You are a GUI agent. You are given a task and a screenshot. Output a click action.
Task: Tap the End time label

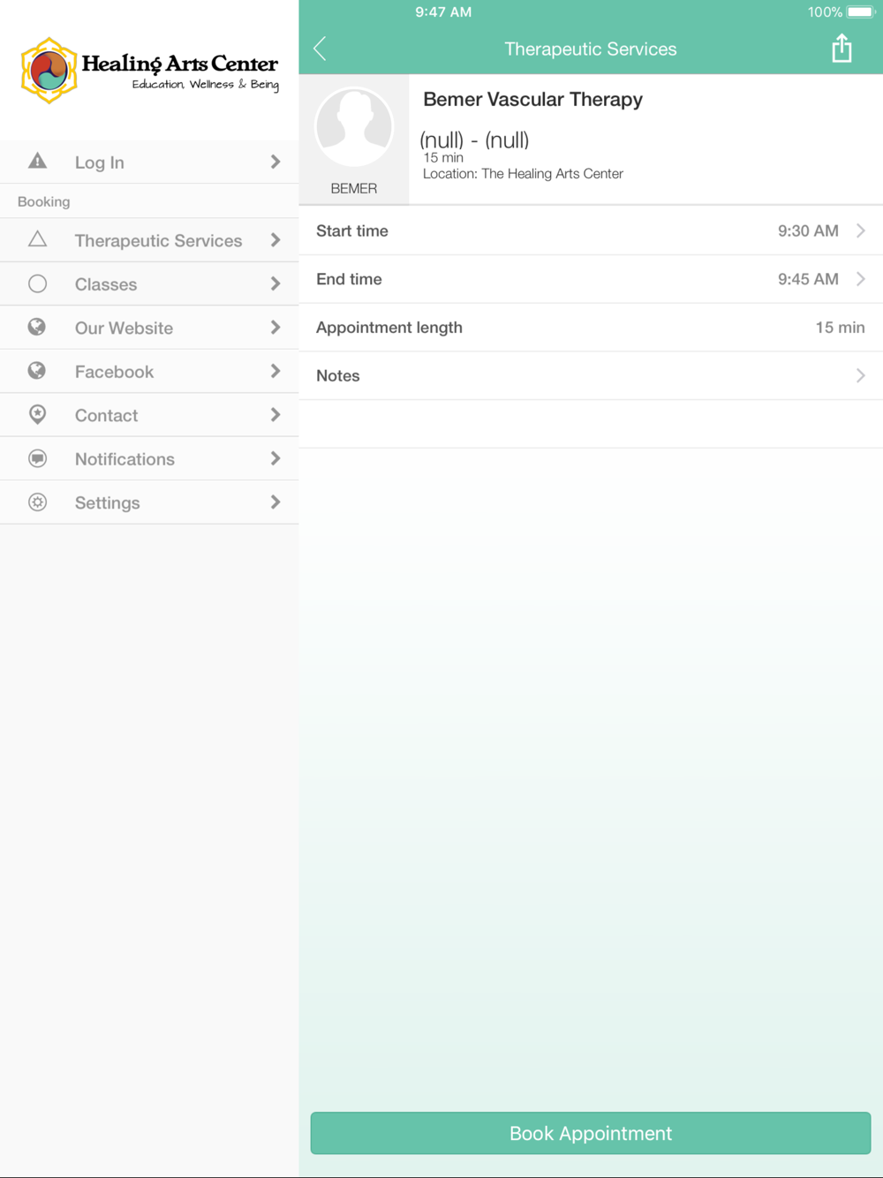pos(349,279)
